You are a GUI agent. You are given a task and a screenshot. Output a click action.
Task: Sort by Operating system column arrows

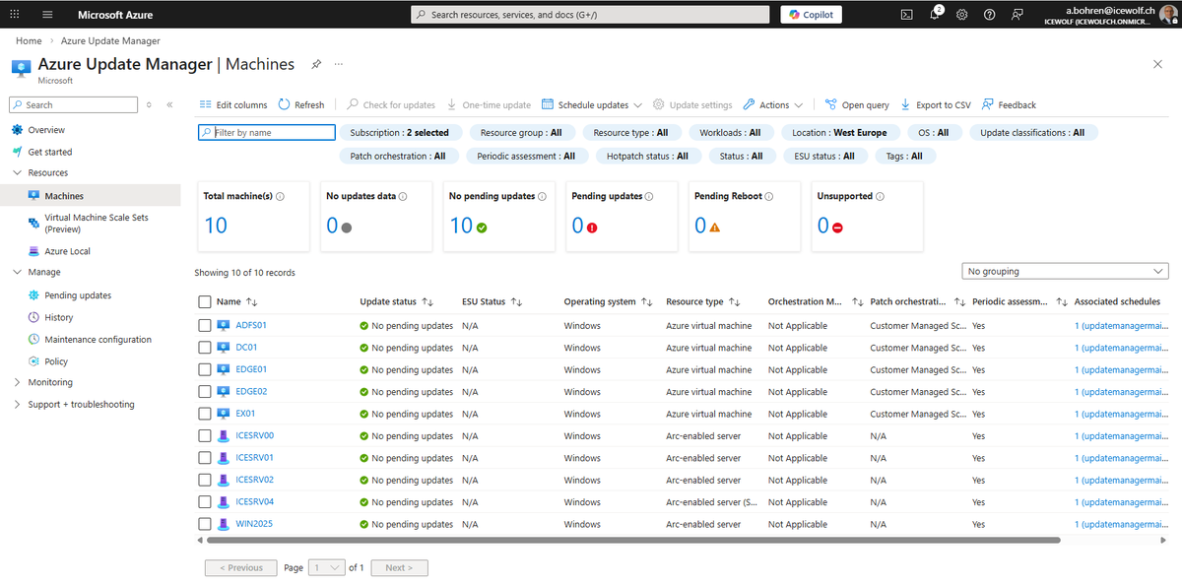[x=646, y=302]
